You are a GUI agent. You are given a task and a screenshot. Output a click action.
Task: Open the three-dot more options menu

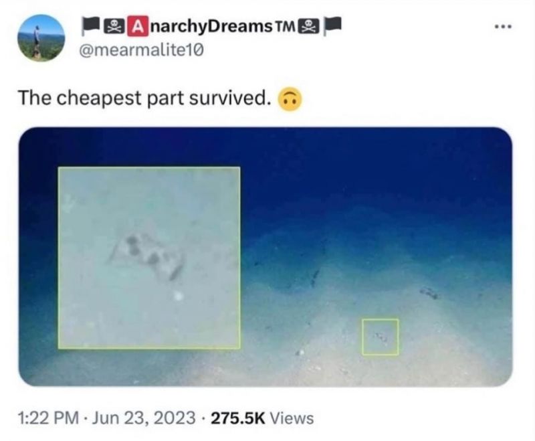coord(504,27)
